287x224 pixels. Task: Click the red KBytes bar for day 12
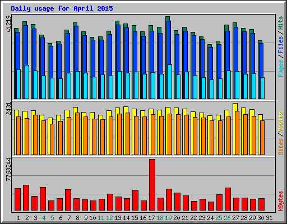click(x=110, y=202)
